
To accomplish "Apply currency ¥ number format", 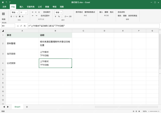I will pyautogui.click(x=55, y=16).
